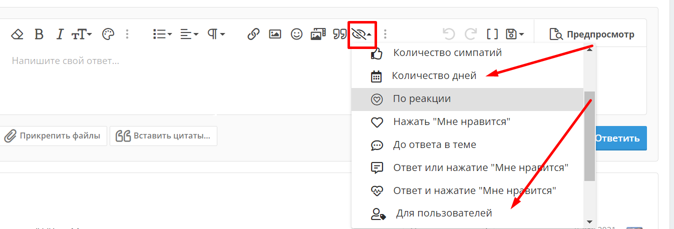This screenshot has height=229, width=674.
Task: Open the text alignment dropdown
Action: 189,34
